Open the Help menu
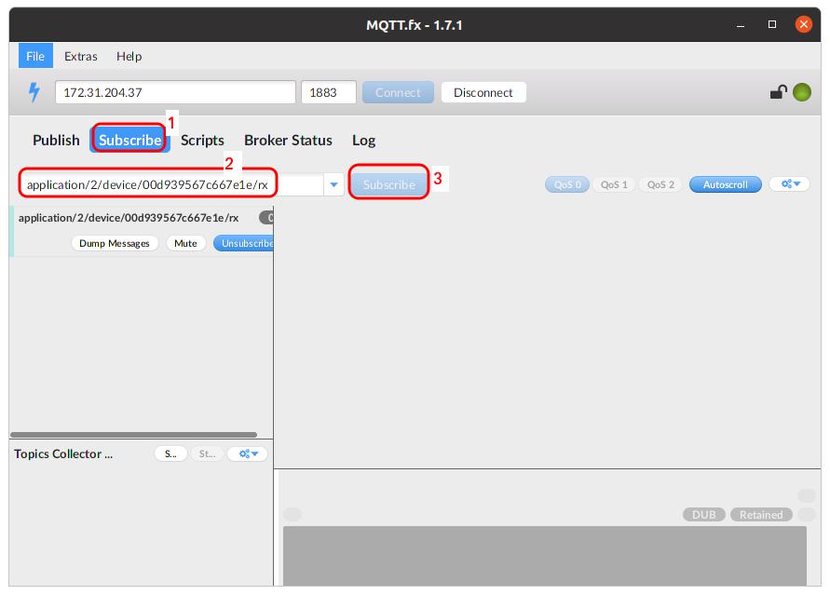 [x=129, y=56]
